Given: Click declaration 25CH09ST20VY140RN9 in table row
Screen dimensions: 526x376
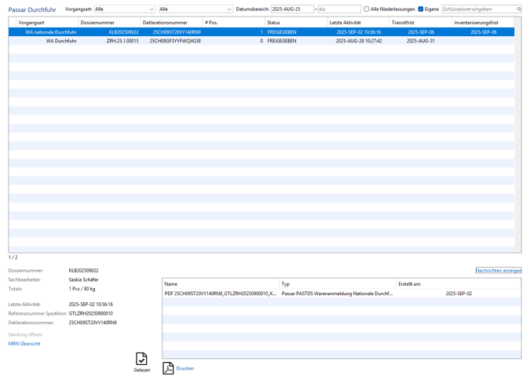Looking at the screenshot, I should (177, 32).
